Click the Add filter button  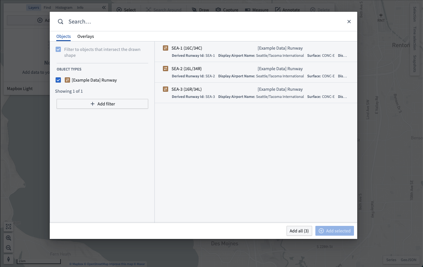point(102,104)
